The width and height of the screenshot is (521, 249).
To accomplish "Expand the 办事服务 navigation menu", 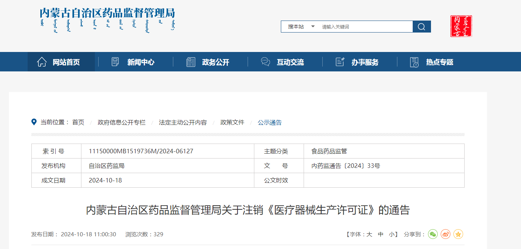I will tap(365, 62).
